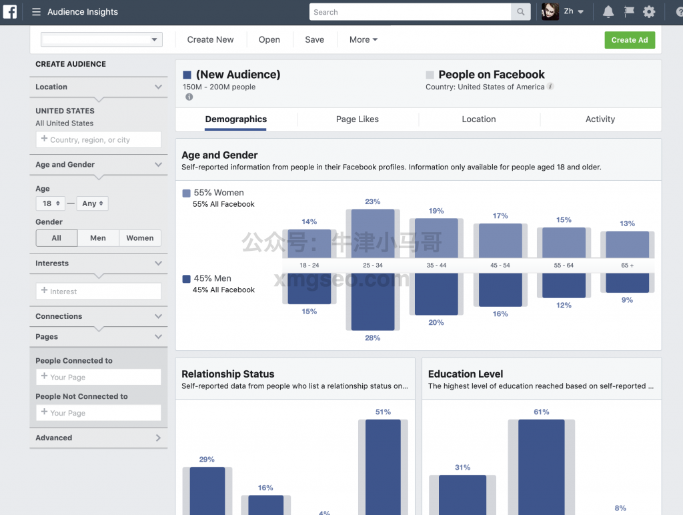
Task: Open the maximum age Any selector
Action: pyautogui.click(x=92, y=203)
